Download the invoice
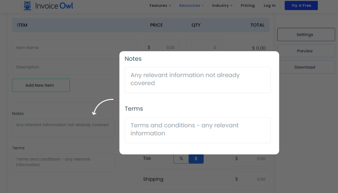Screen dimensions: 338x193 pyautogui.click(x=305, y=68)
